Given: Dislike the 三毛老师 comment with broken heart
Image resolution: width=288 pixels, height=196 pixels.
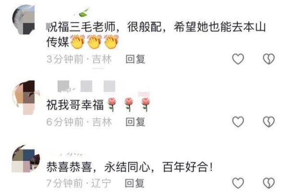Looking at the screenshot, I should (x=269, y=59).
